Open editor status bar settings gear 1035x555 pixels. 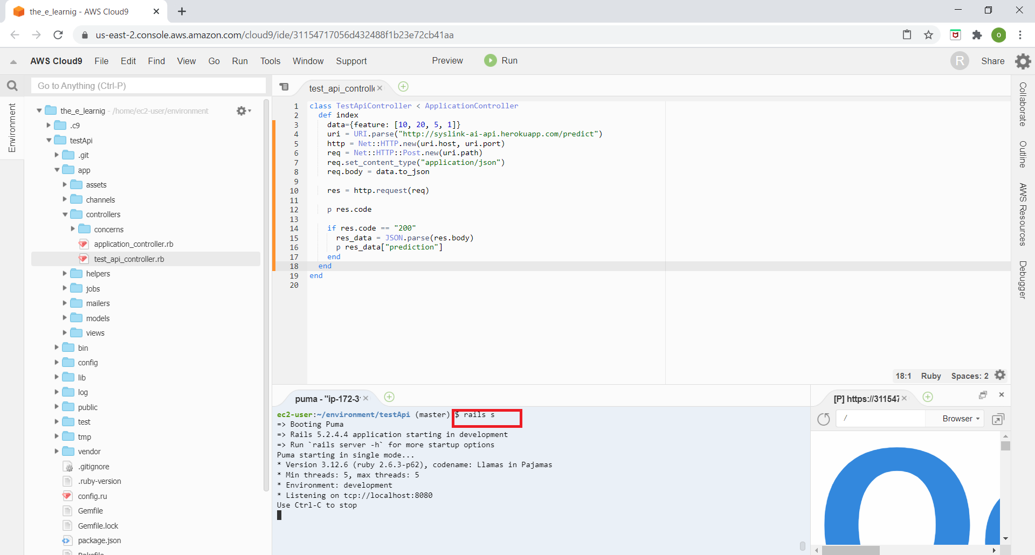point(1000,375)
